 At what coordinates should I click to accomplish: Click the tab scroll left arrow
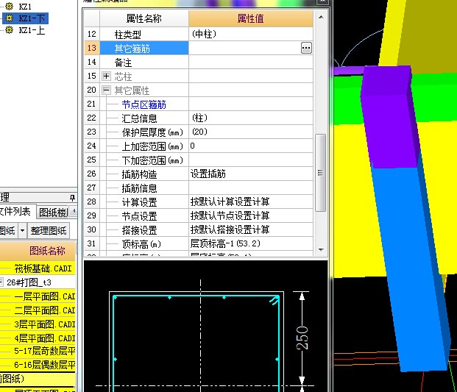point(74,211)
